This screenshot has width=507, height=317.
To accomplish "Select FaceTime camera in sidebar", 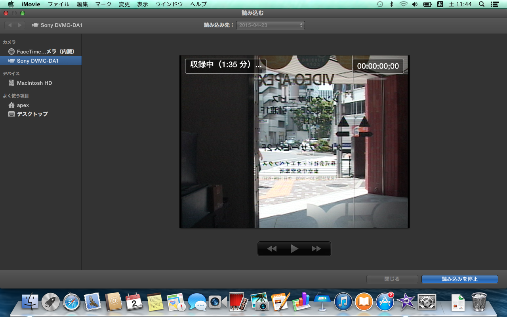I will (x=41, y=52).
